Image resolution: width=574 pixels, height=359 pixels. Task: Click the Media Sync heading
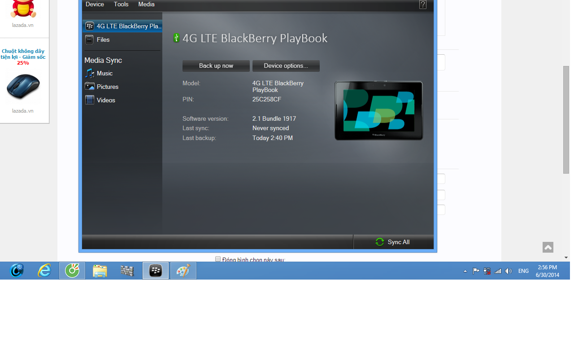(x=103, y=60)
